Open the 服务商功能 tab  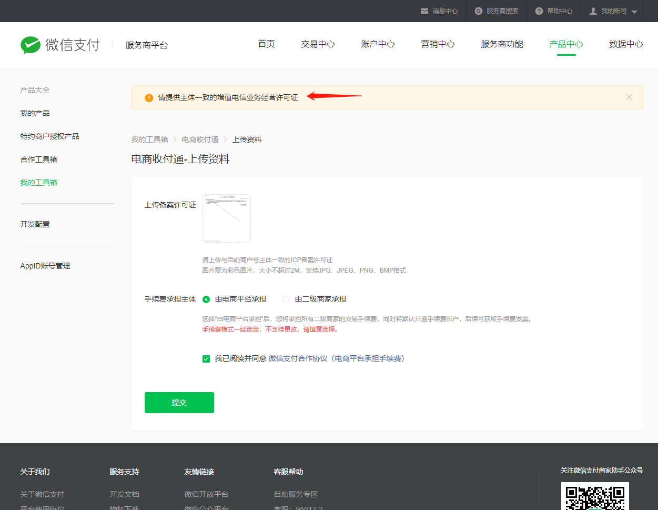[x=502, y=44]
